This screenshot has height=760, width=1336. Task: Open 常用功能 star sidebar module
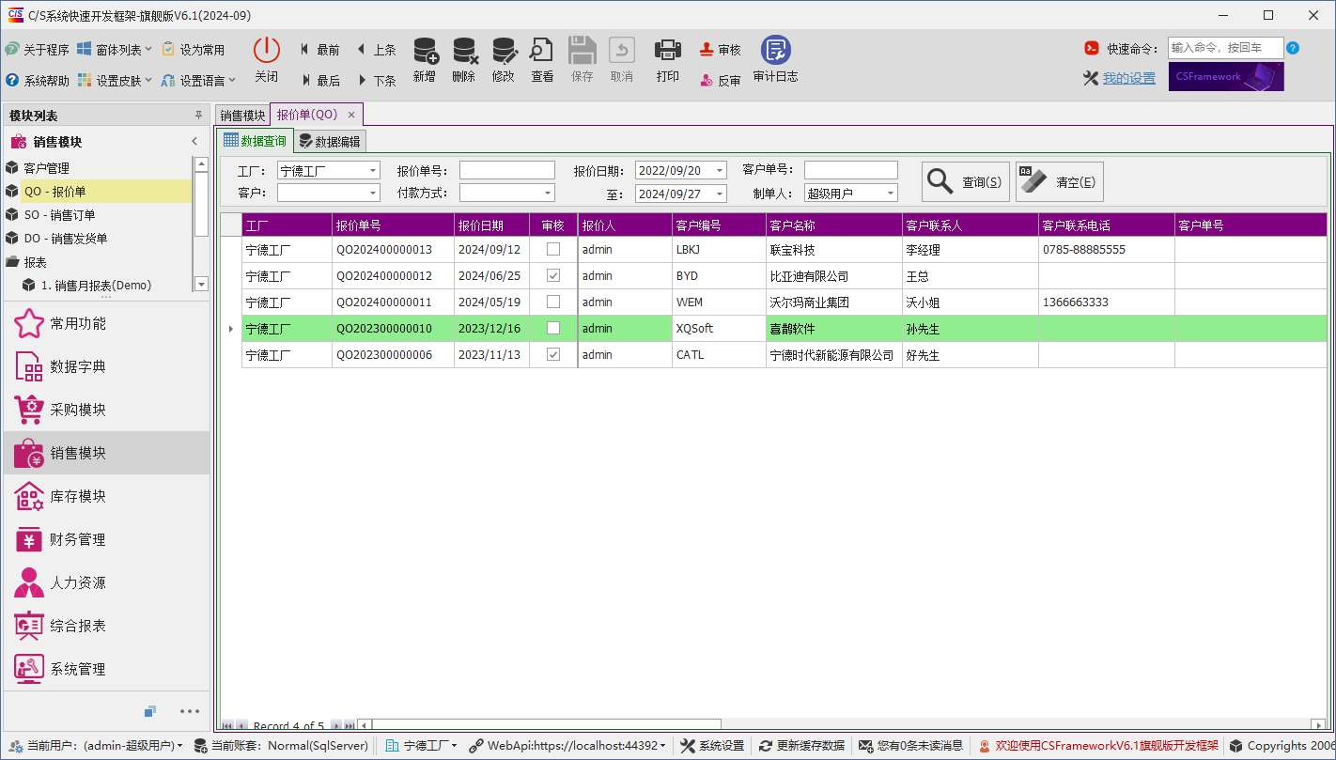[106, 323]
